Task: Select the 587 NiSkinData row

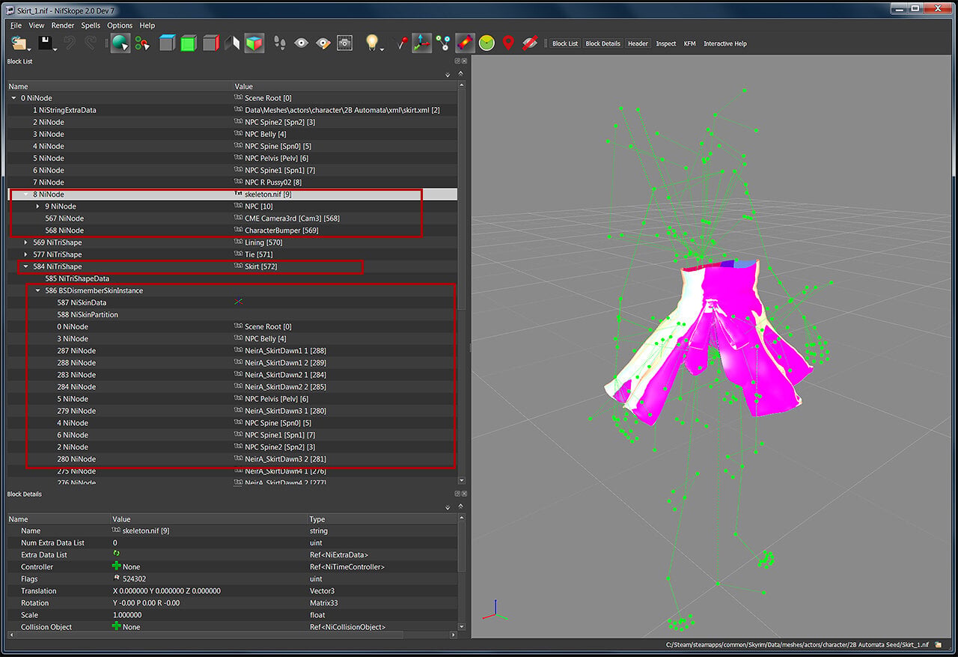Action: coord(232,302)
